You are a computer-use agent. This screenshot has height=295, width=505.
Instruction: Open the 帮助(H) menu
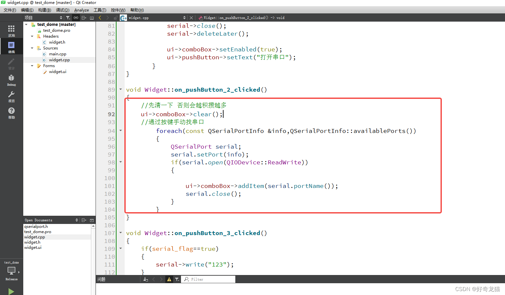[137, 10]
